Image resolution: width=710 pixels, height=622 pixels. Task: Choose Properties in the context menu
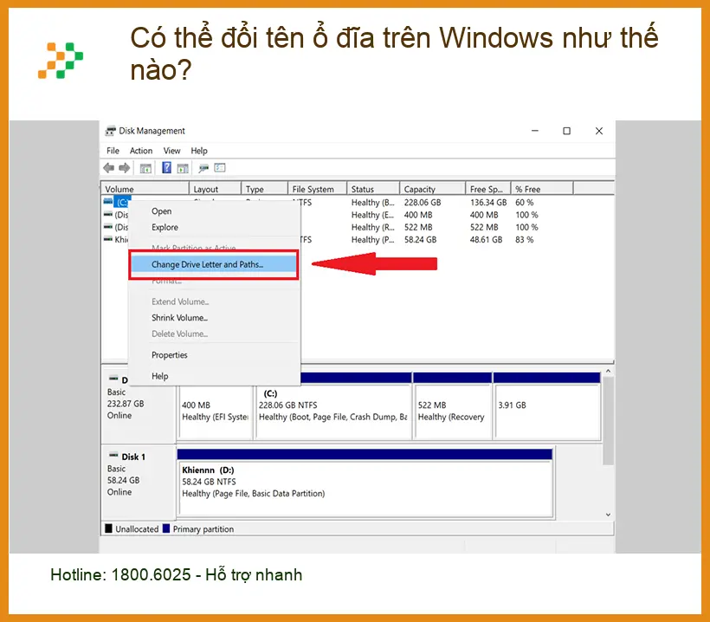(214, 355)
